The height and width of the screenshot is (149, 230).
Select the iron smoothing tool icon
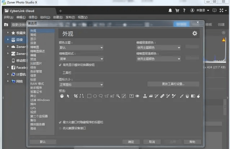[151, 96]
